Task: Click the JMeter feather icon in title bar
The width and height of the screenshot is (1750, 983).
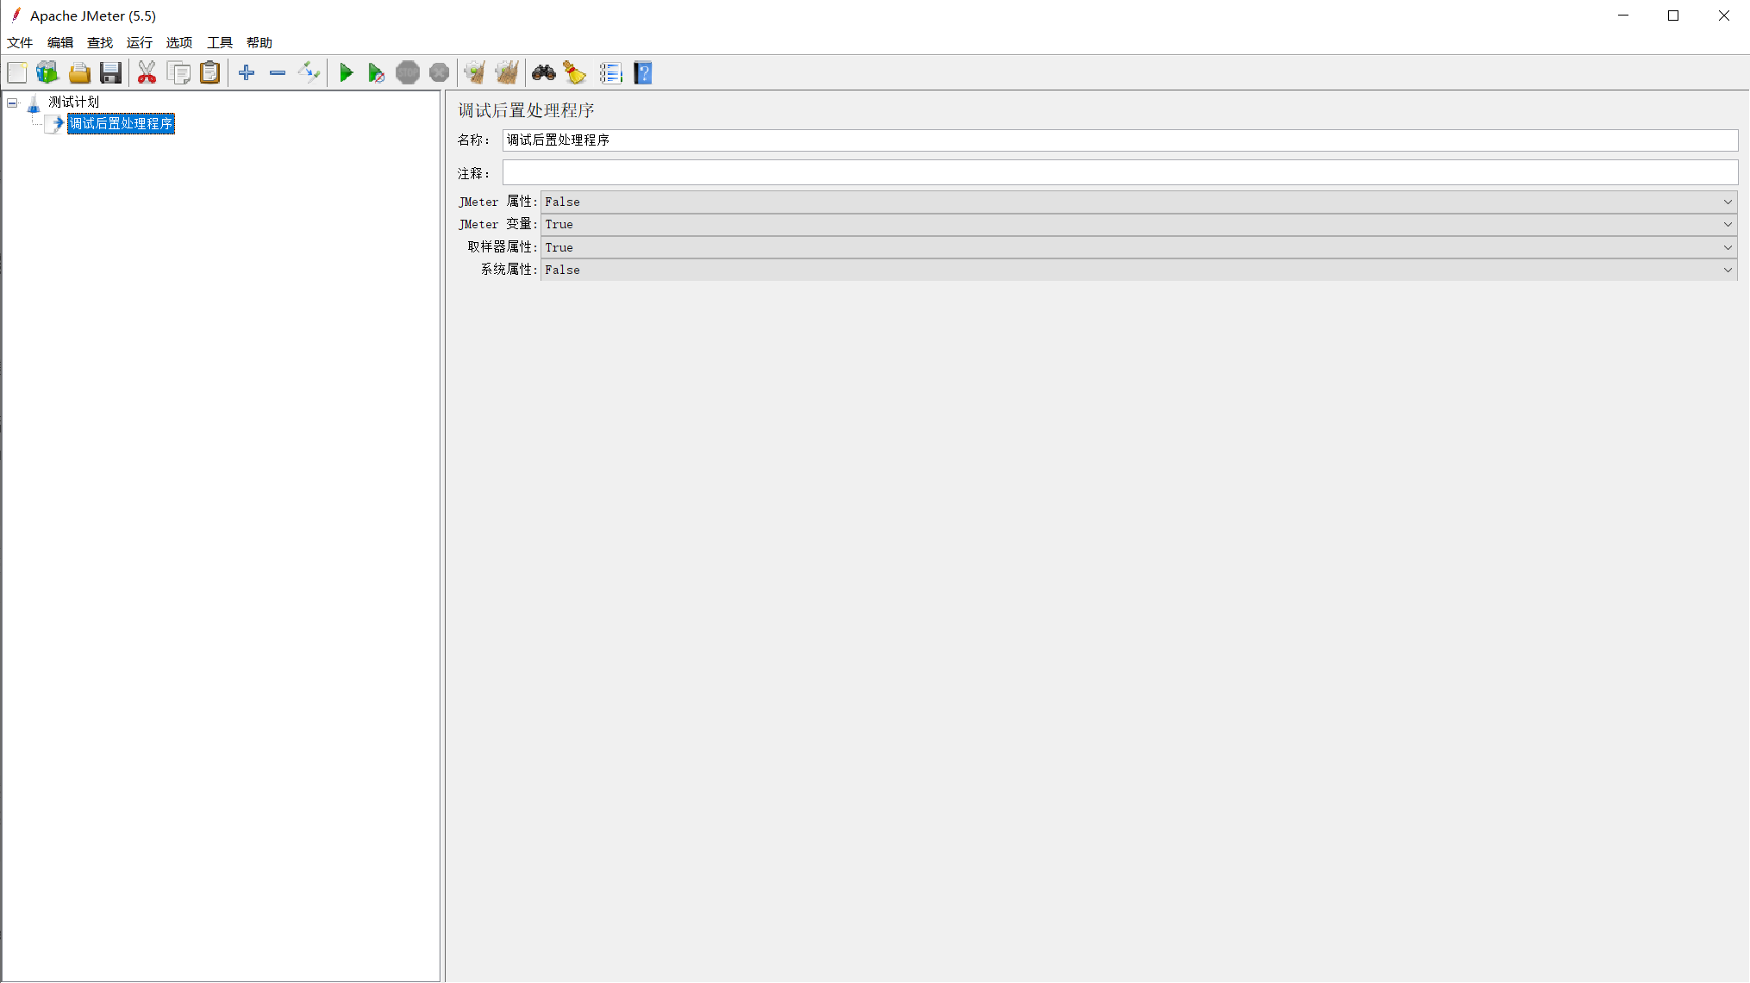Action: click(x=16, y=15)
